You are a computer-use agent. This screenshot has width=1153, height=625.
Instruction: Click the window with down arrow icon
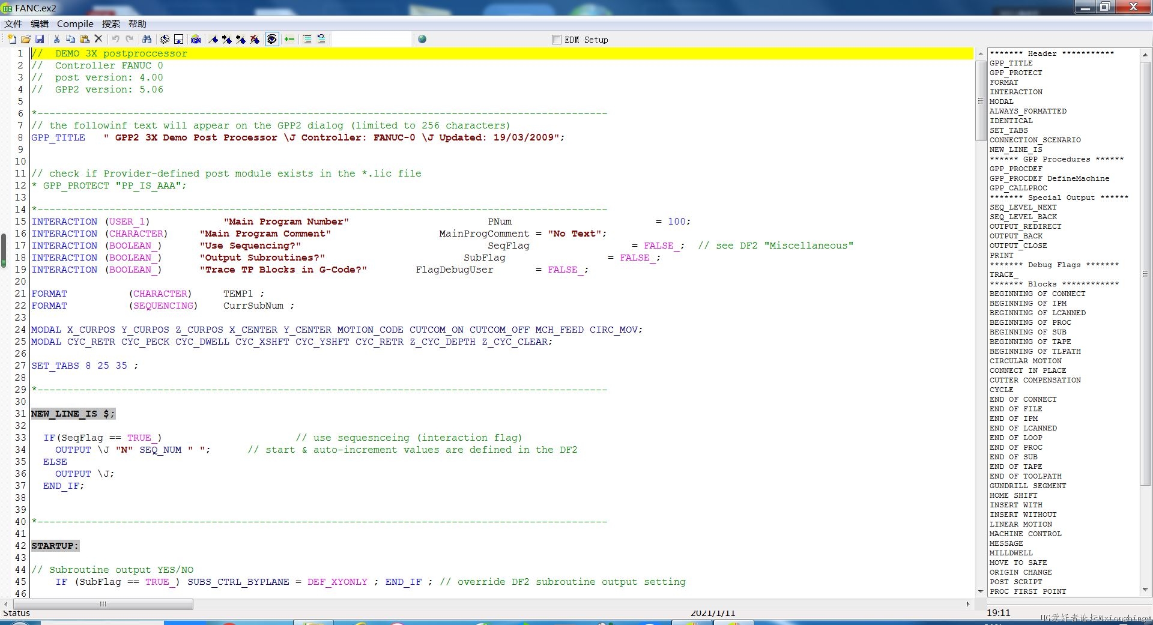point(178,39)
